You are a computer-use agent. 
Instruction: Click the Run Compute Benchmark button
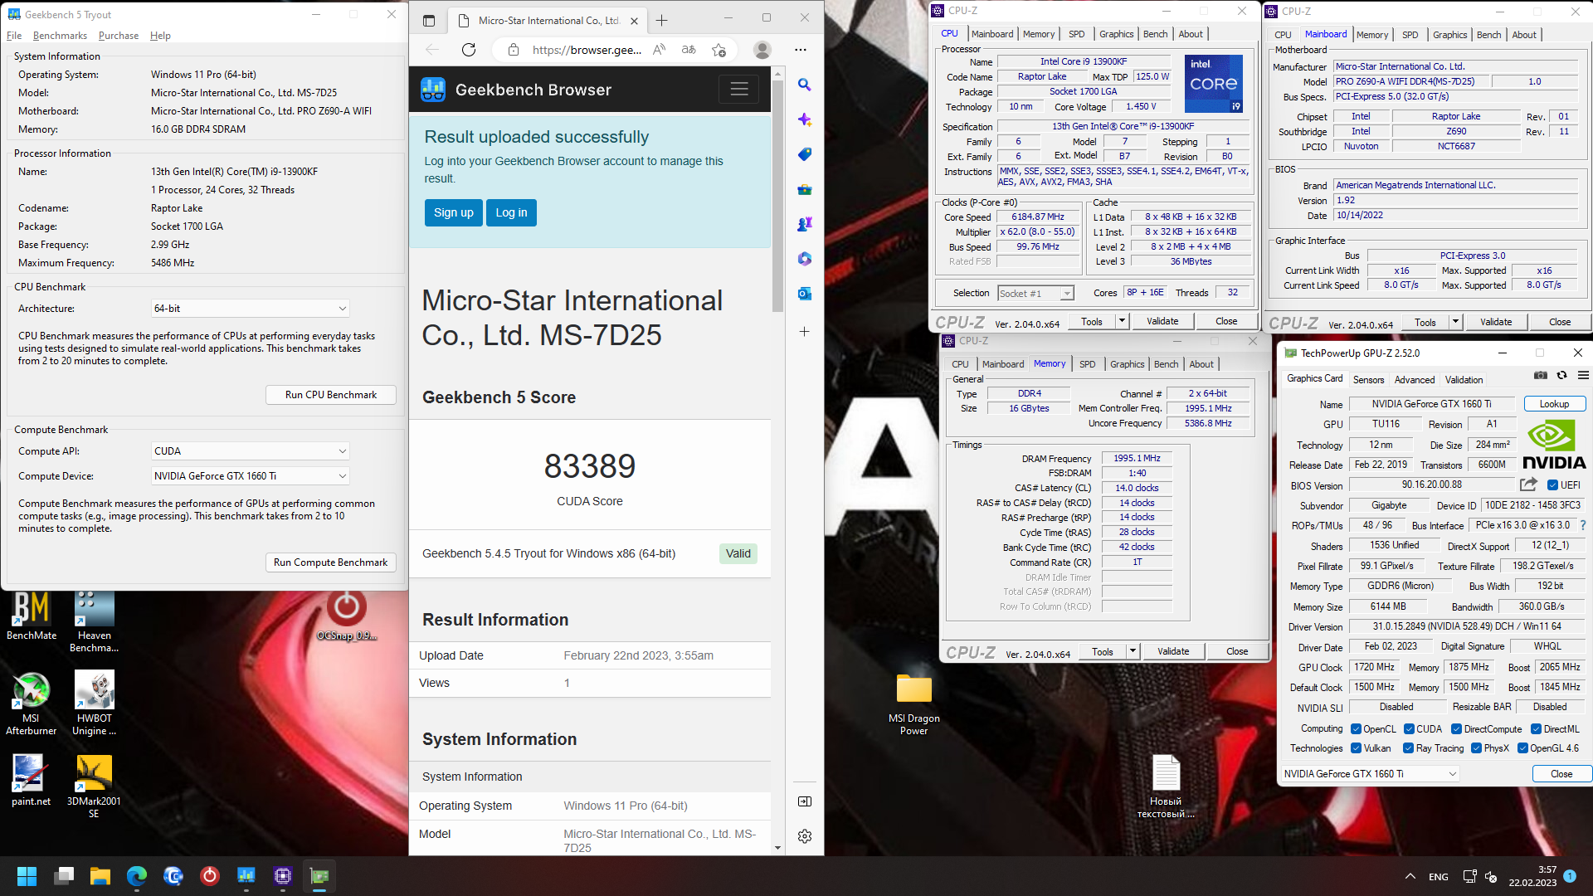(330, 562)
